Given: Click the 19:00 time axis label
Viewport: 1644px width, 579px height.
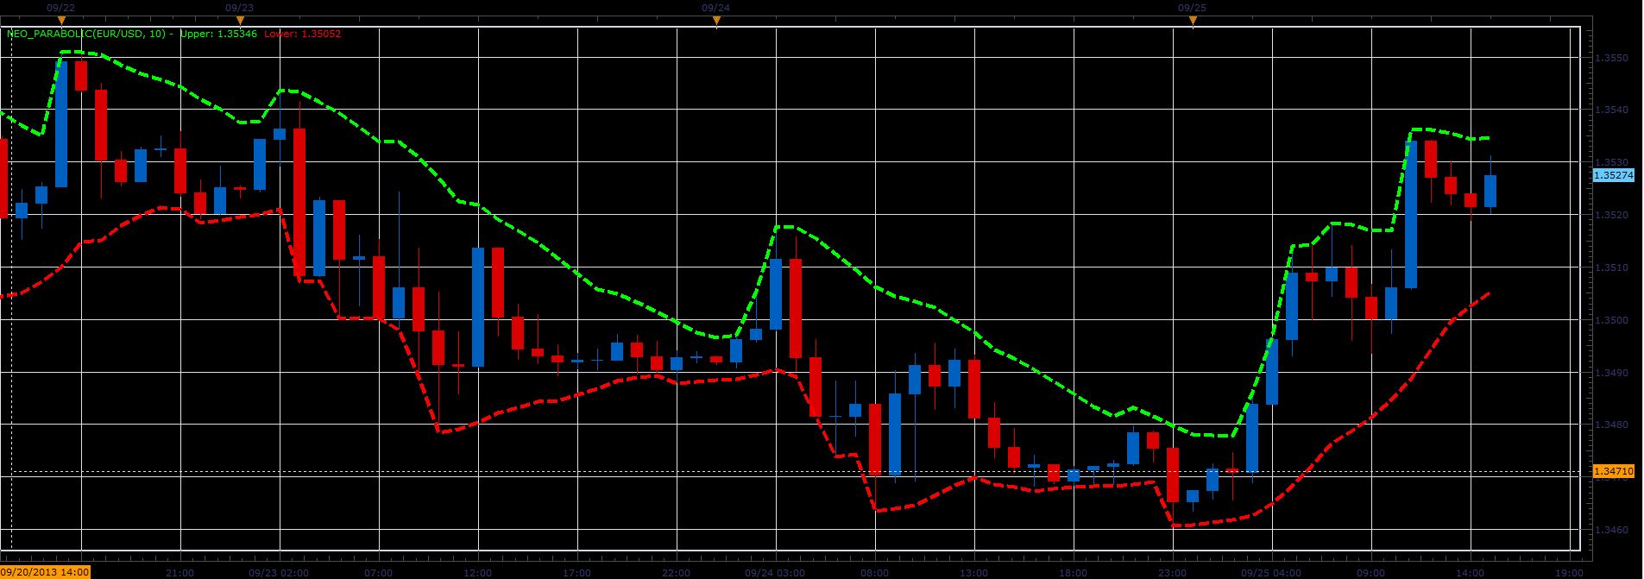Looking at the screenshot, I should [x=1569, y=573].
